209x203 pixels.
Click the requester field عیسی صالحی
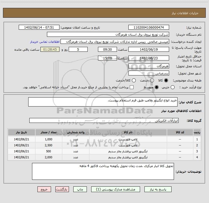(115, 41)
